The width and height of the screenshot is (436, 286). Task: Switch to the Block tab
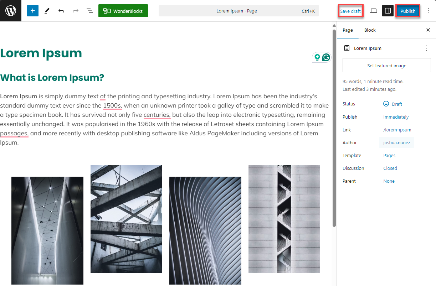pos(370,30)
